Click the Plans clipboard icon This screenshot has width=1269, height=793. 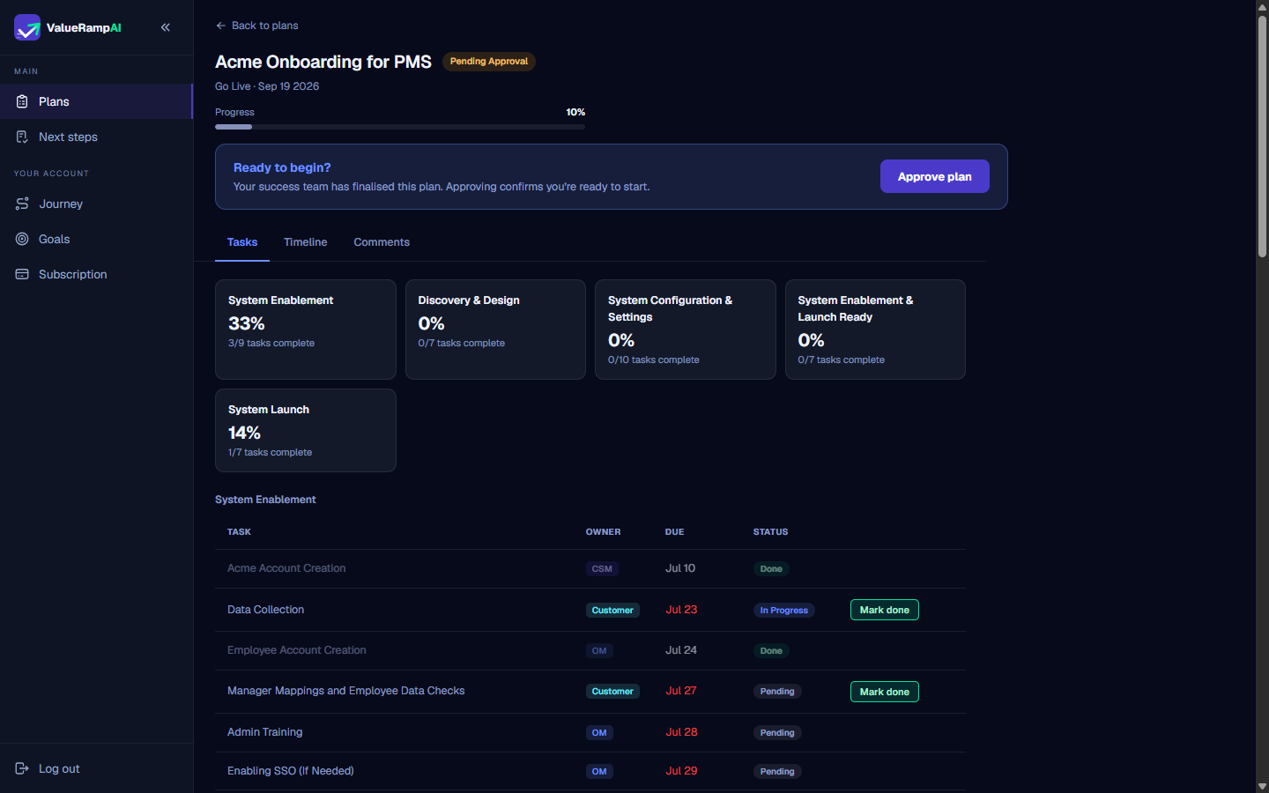pos(22,101)
